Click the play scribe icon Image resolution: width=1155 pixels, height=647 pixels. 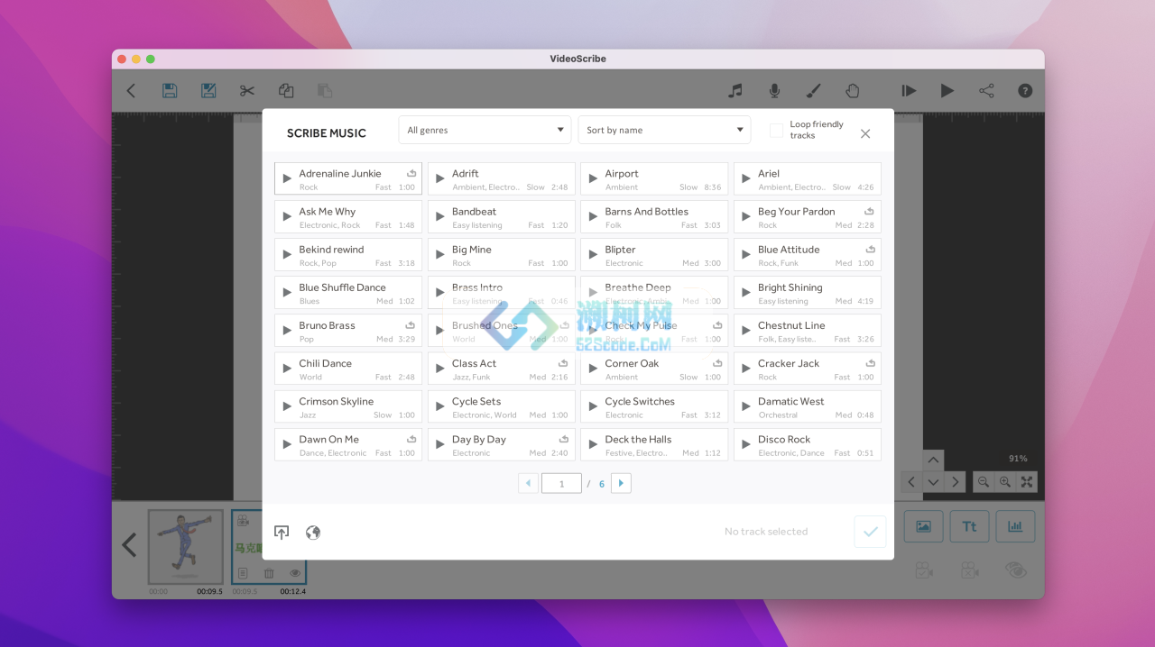pyautogui.click(x=947, y=90)
